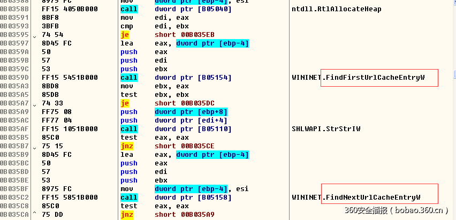Click the down jump arrow at address 0B03595
This screenshot has width=456, height=220.
coord(35,35)
